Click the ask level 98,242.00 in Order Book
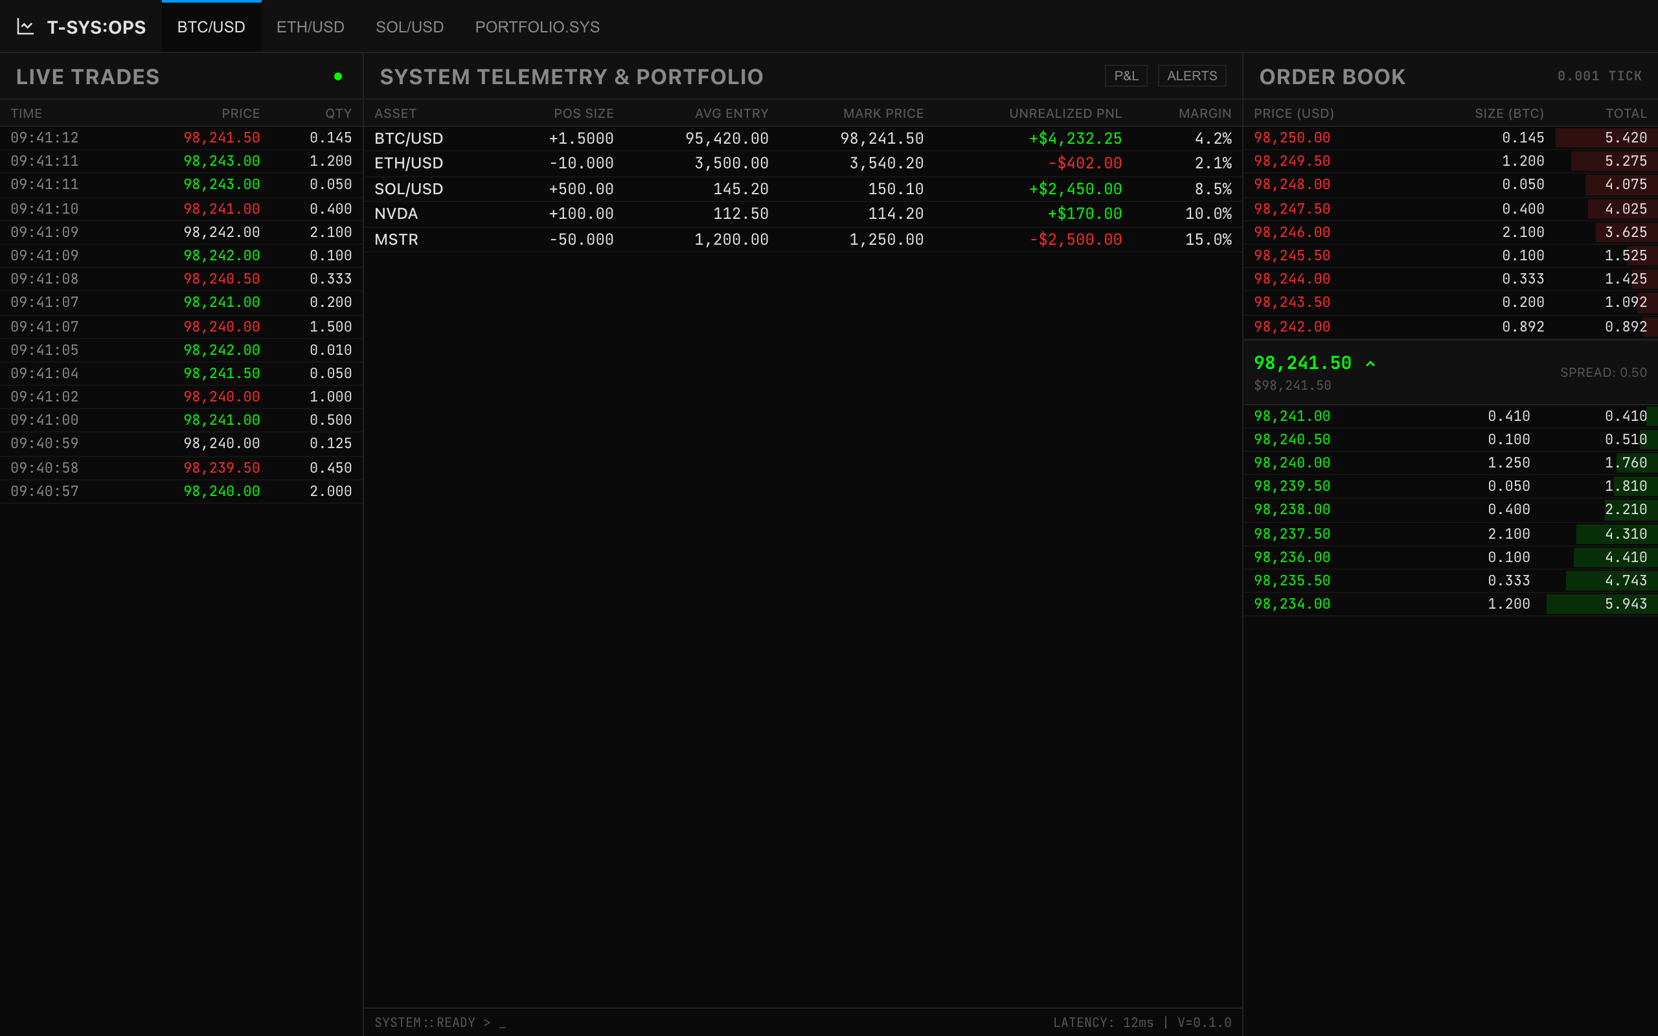1658x1036 pixels. 1292,327
